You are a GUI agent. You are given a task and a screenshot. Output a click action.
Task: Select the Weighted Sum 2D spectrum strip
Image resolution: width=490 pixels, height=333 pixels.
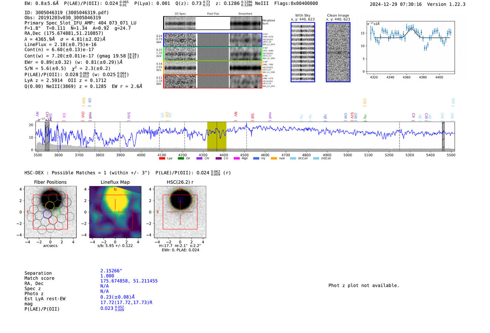pyautogui.click(x=212, y=23)
